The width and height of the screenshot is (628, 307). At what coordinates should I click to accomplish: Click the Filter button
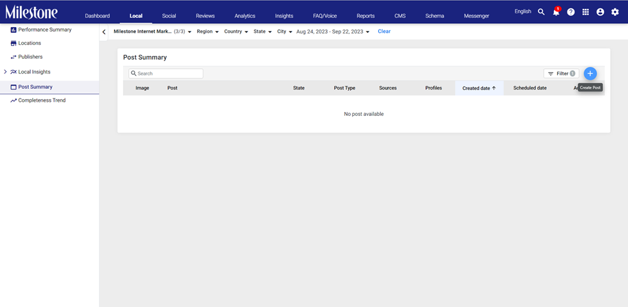pyautogui.click(x=561, y=73)
